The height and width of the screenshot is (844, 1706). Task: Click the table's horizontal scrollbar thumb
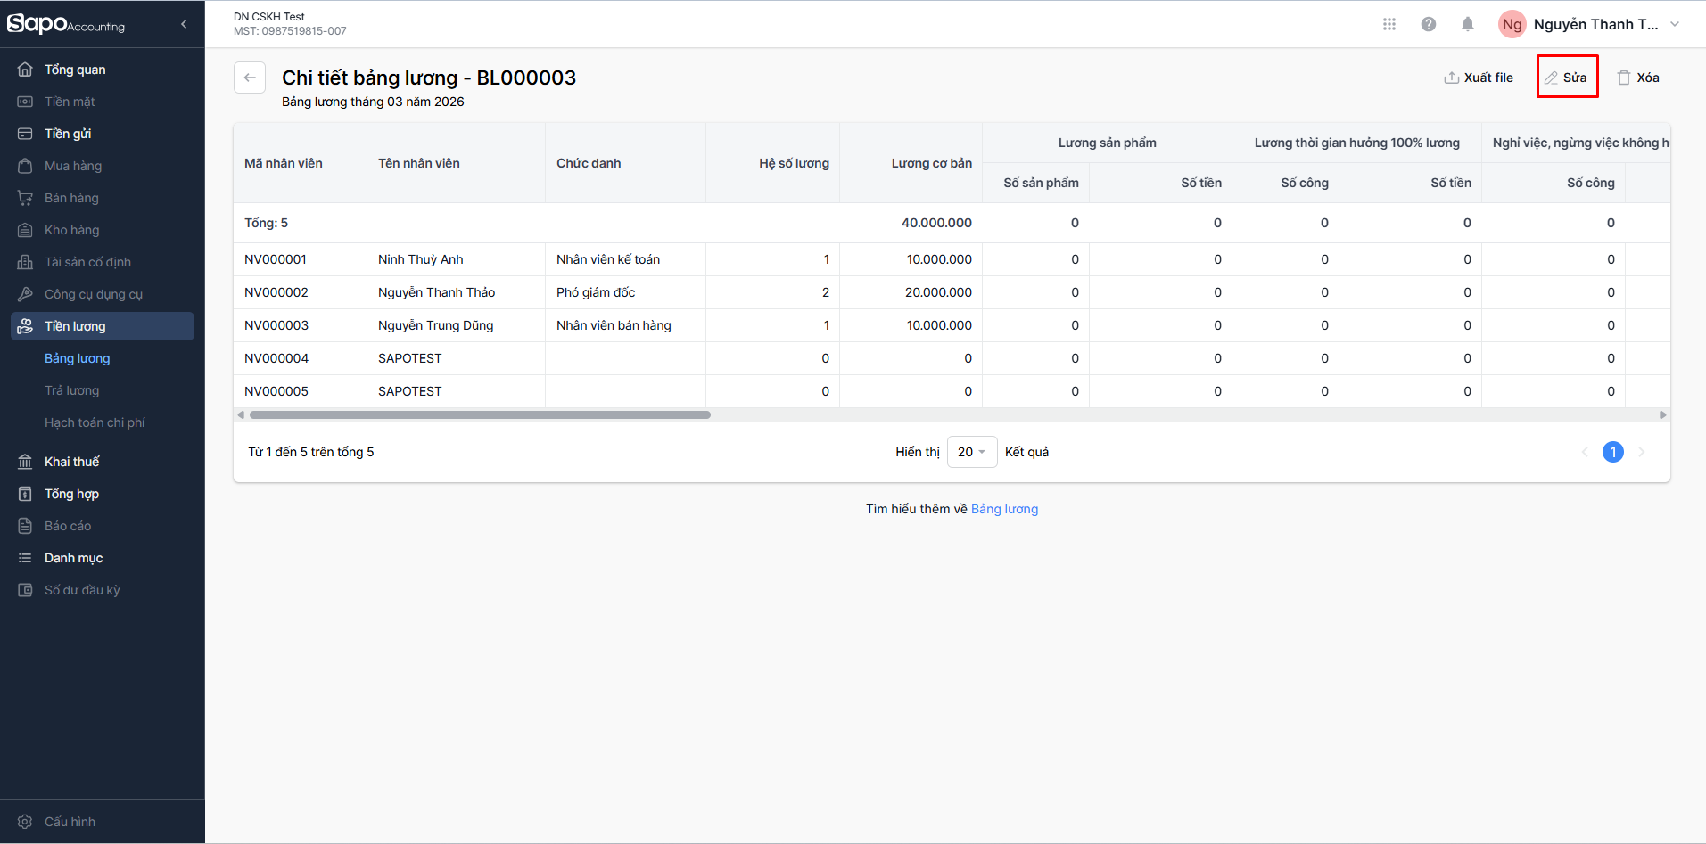click(480, 414)
